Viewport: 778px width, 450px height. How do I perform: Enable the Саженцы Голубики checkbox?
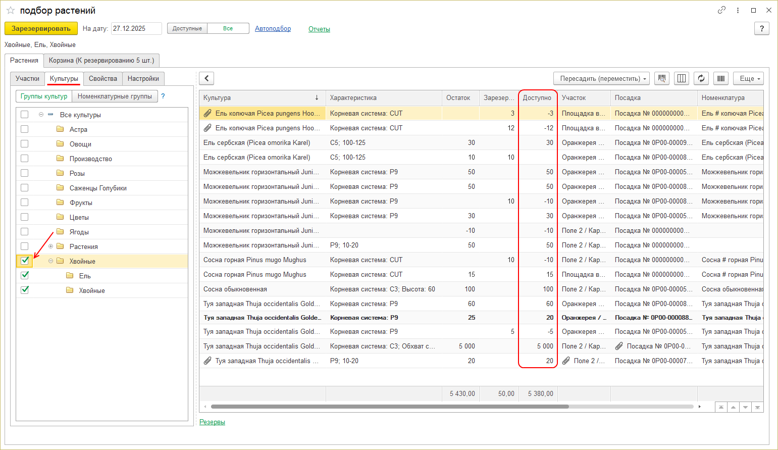click(x=25, y=188)
